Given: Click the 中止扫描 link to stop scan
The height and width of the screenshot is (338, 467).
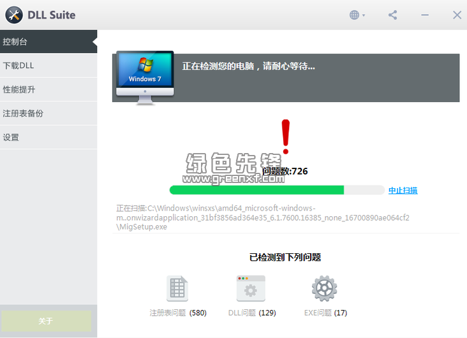Looking at the screenshot, I should pos(403,190).
